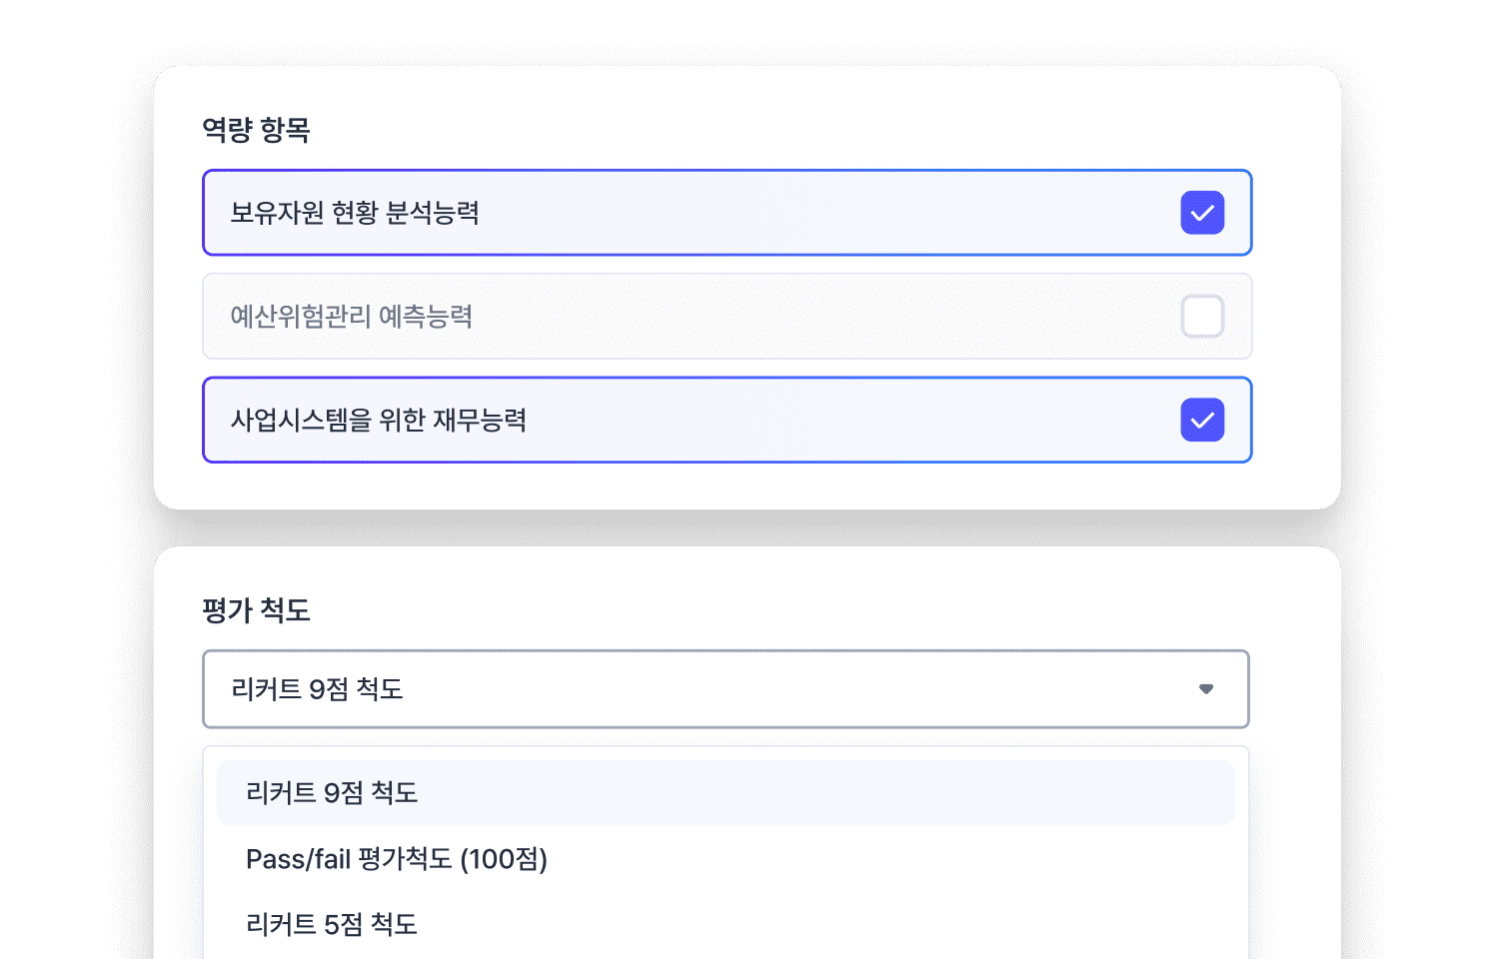Click the checkmark icon next to 보유자원 현황 분석능력
Screen dimensions: 1489x959
(1202, 212)
